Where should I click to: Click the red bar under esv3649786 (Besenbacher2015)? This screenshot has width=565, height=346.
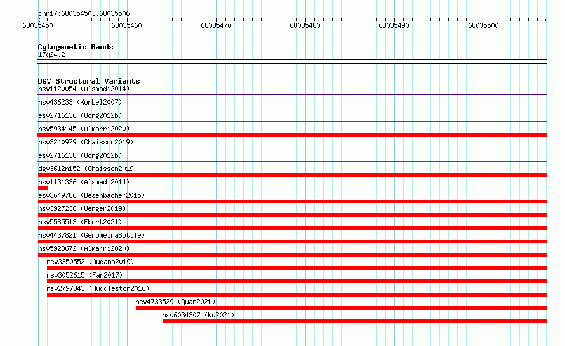(x=292, y=202)
